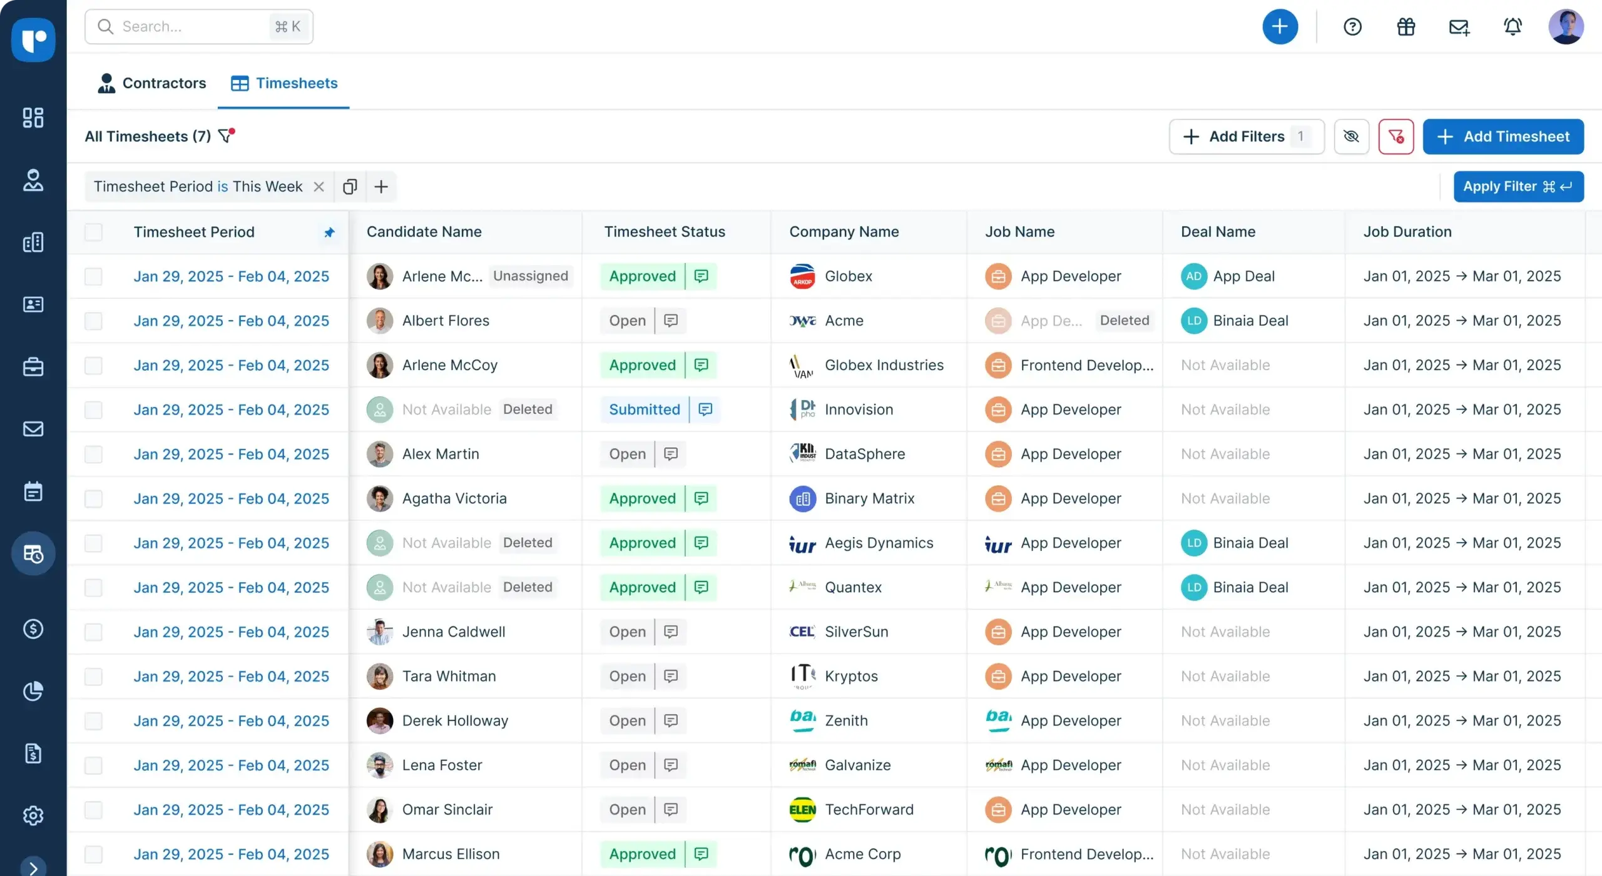Toggle column visibility with the eye-slash icon
This screenshot has width=1602, height=876.
coord(1352,136)
